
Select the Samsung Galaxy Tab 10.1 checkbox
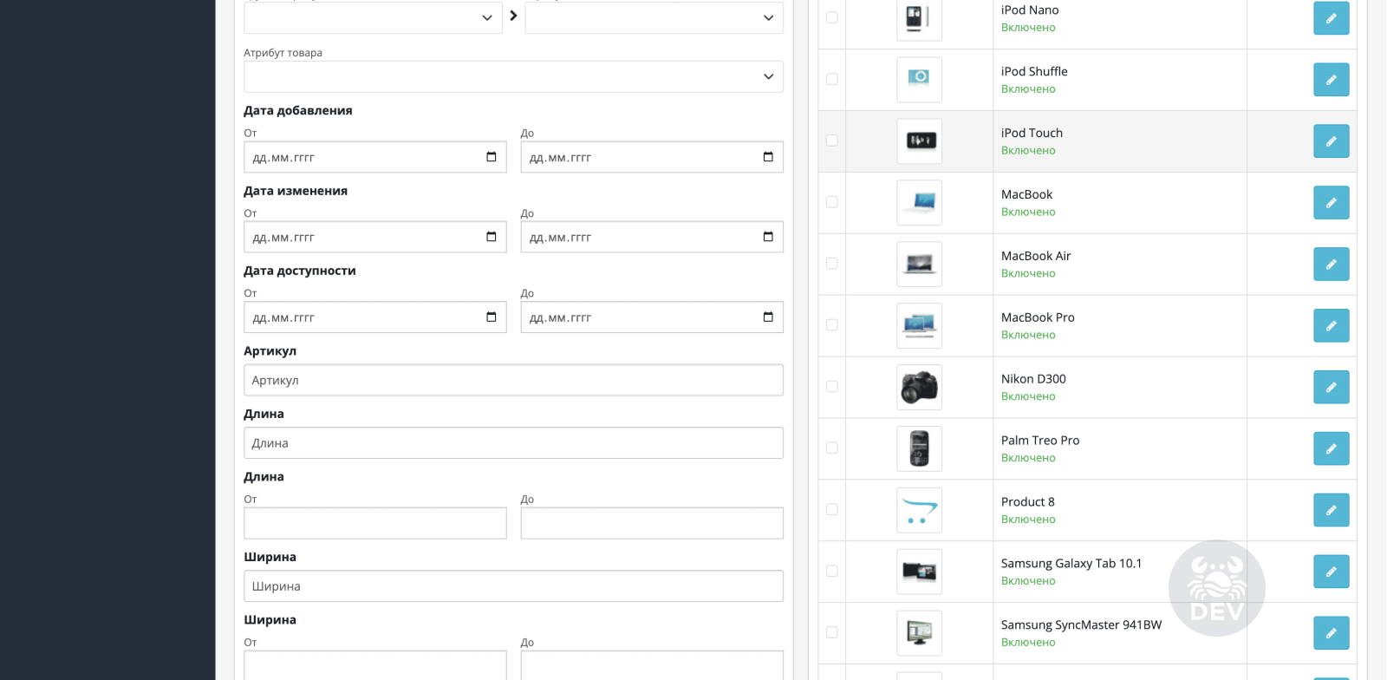pos(832,572)
